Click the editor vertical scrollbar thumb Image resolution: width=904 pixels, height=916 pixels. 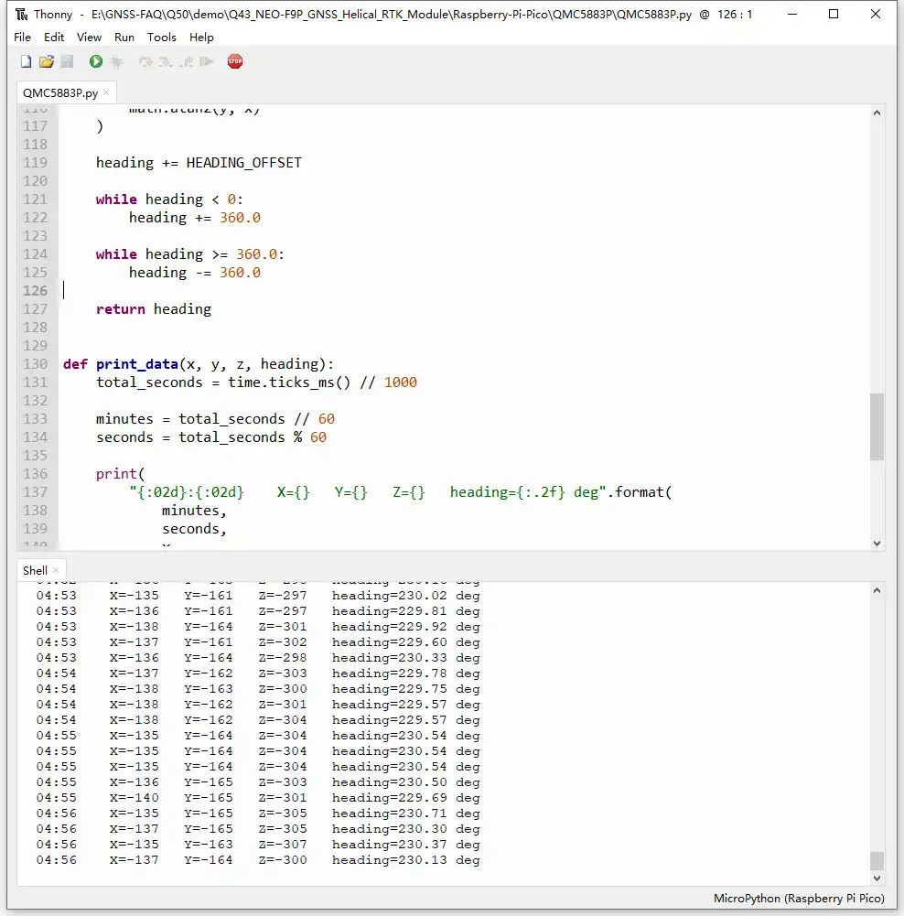click(x=877, y=426)
